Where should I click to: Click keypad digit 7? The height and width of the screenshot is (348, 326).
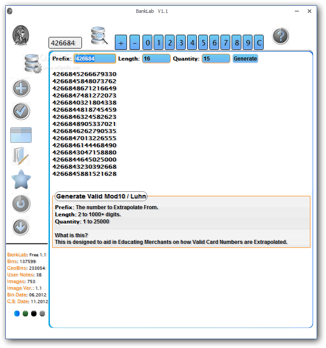point(225,42)
